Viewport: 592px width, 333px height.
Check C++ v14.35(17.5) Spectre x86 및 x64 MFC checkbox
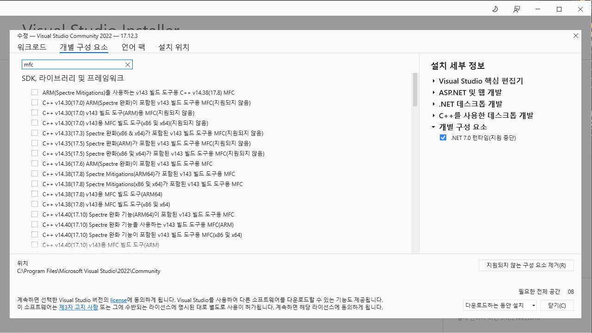pos(35,153)
